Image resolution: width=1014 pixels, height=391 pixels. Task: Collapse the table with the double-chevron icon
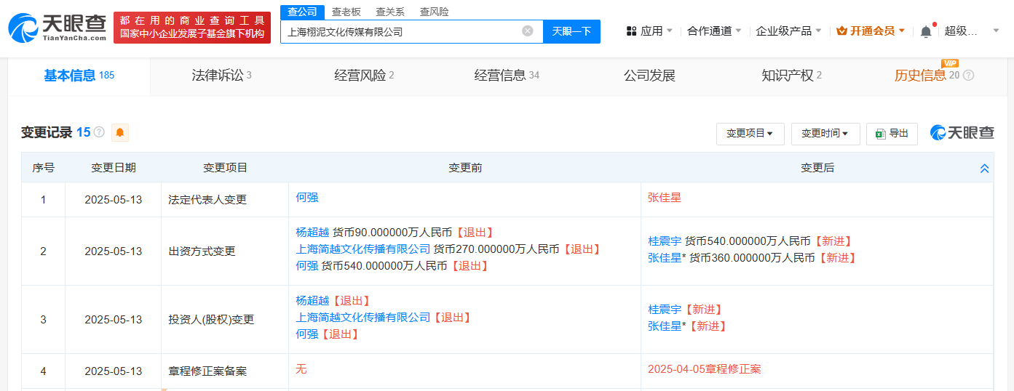point(984,168)
